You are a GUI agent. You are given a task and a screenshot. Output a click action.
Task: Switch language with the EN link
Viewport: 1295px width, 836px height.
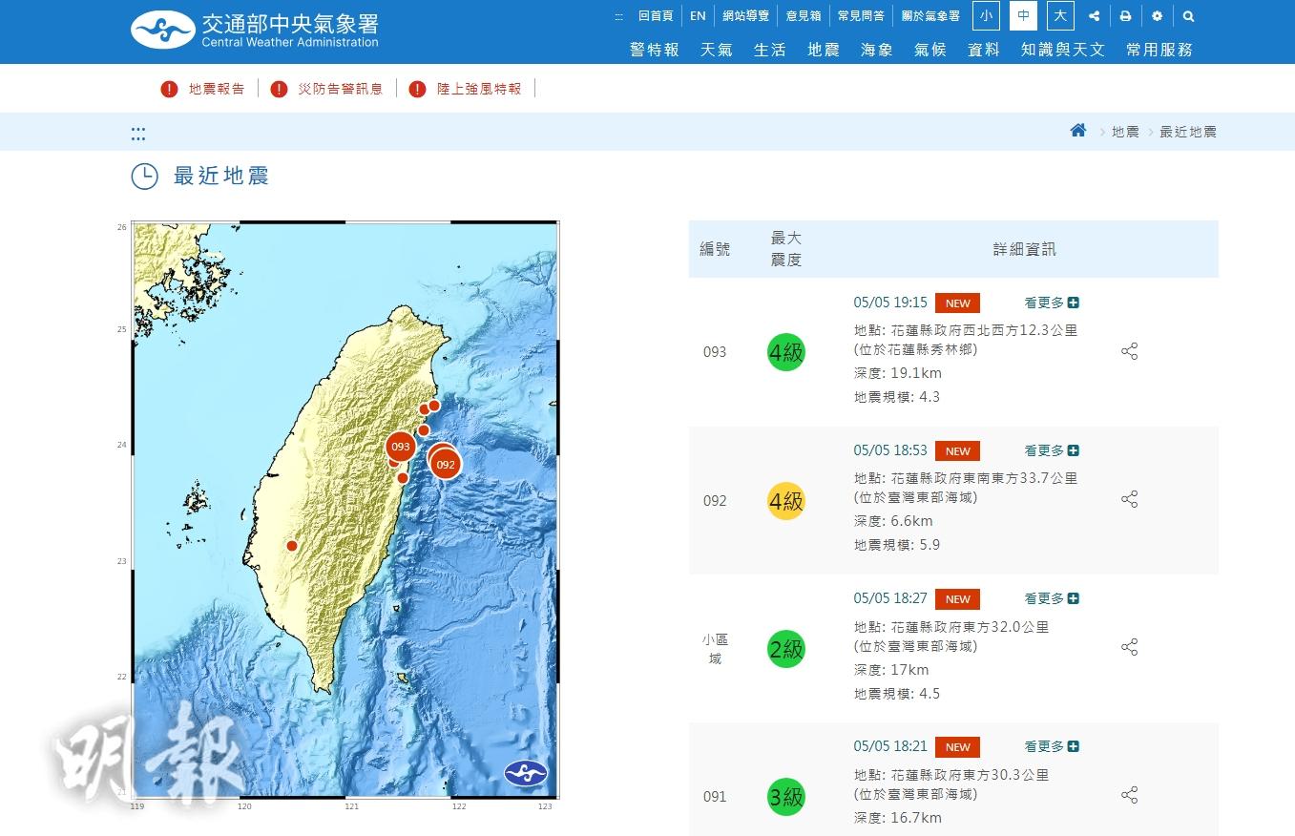click(698, 16)
